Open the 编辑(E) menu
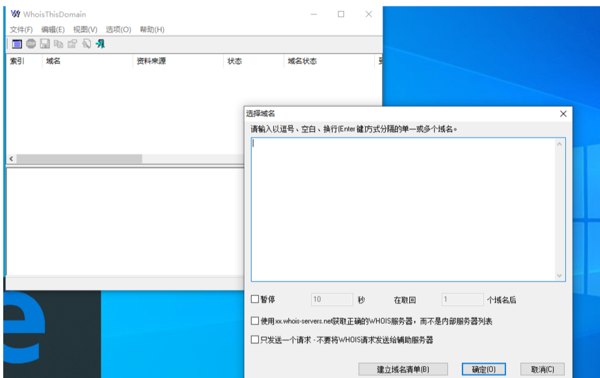The width and height of the screenshot is (600, 378). pyautogui.click(x=53, y=30)
